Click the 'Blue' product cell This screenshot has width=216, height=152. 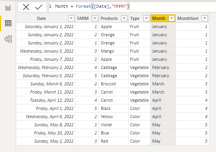(x=114, y=133)
